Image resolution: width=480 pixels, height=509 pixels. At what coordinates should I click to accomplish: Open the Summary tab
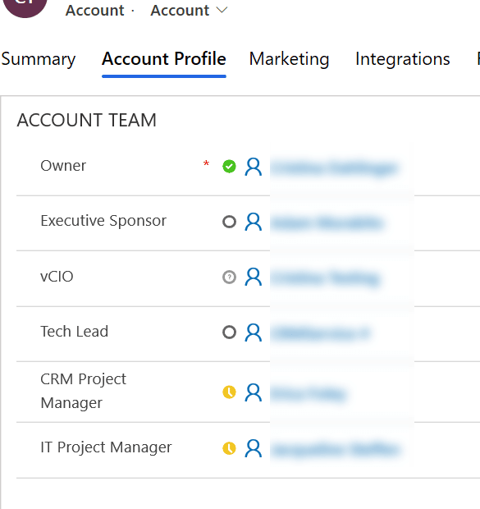(39, 59)
